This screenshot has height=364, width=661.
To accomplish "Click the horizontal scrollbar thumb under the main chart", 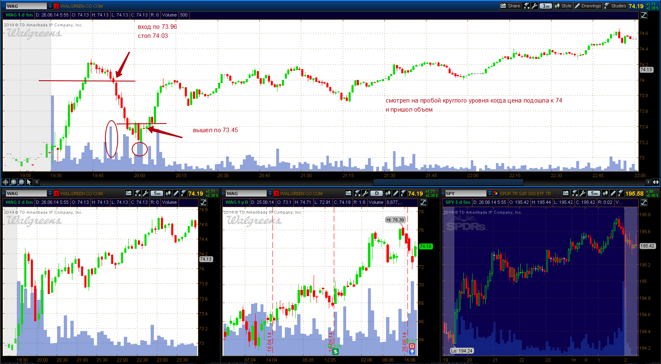I will tap(448, 182).
